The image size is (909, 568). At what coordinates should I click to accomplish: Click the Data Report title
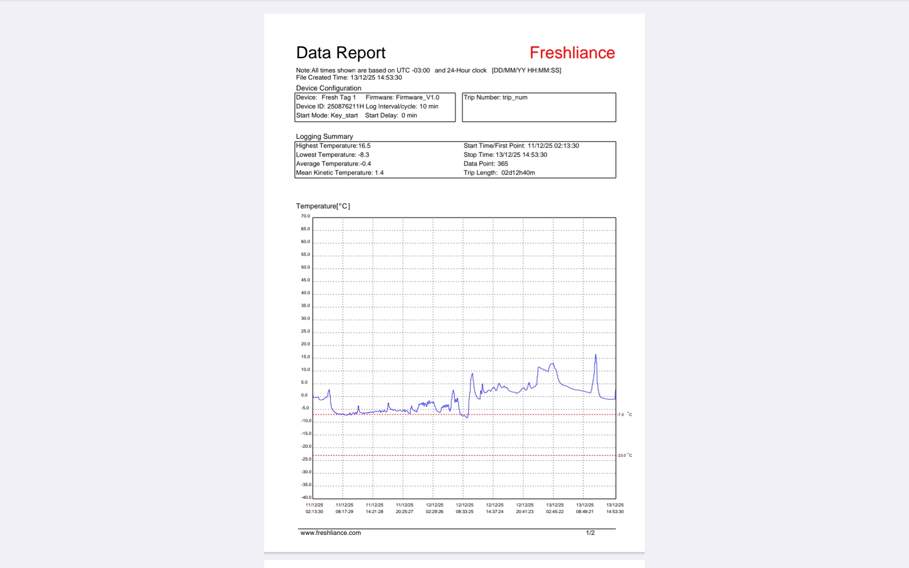click(340, 53)
